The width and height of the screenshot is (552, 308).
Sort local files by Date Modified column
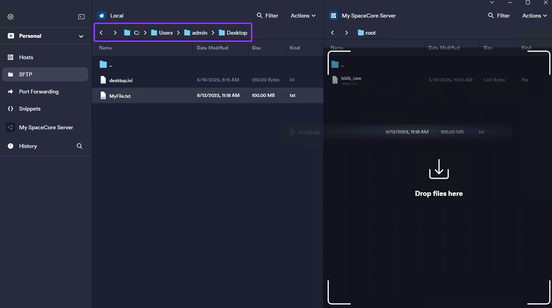(x=212, y=48)
